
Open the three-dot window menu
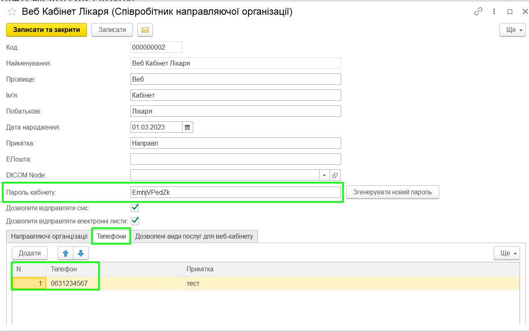[494, 11]
